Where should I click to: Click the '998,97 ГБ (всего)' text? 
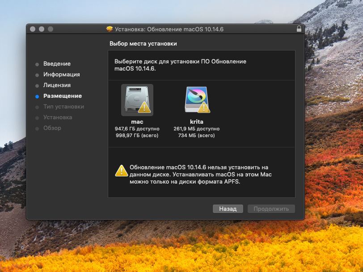tap(137, 135)
